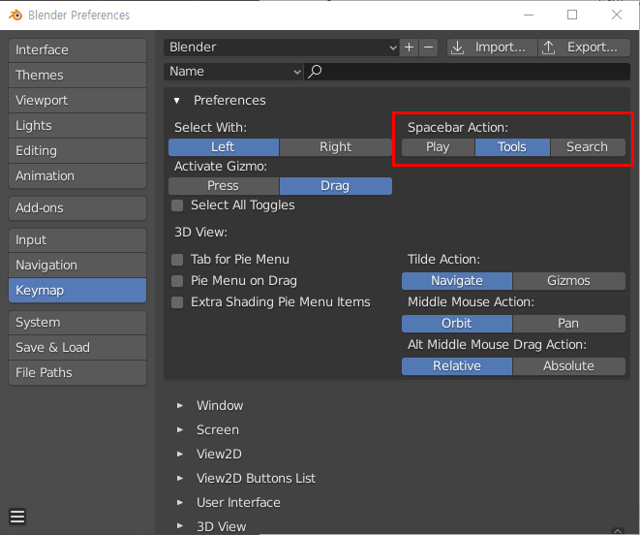
Task: Click the Blender logo in title bar
Action: 15,16
